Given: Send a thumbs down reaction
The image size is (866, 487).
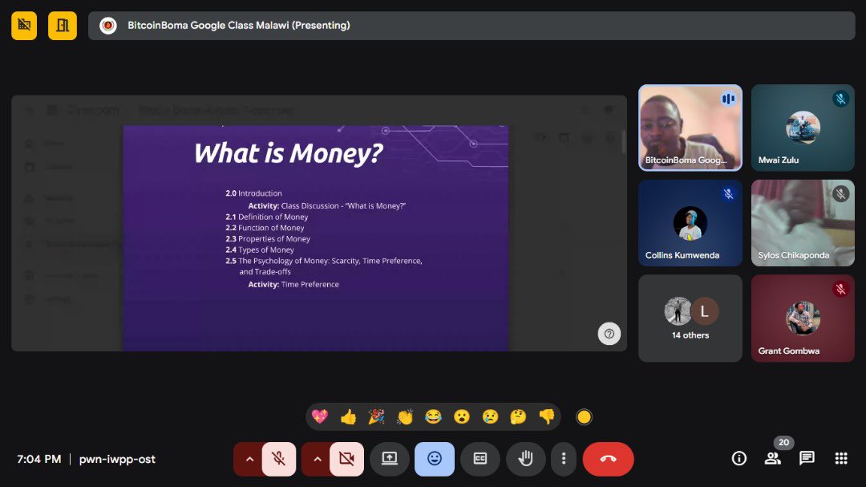Looking at the screenshot, I should pyautogui.click(x=547, y=416).
